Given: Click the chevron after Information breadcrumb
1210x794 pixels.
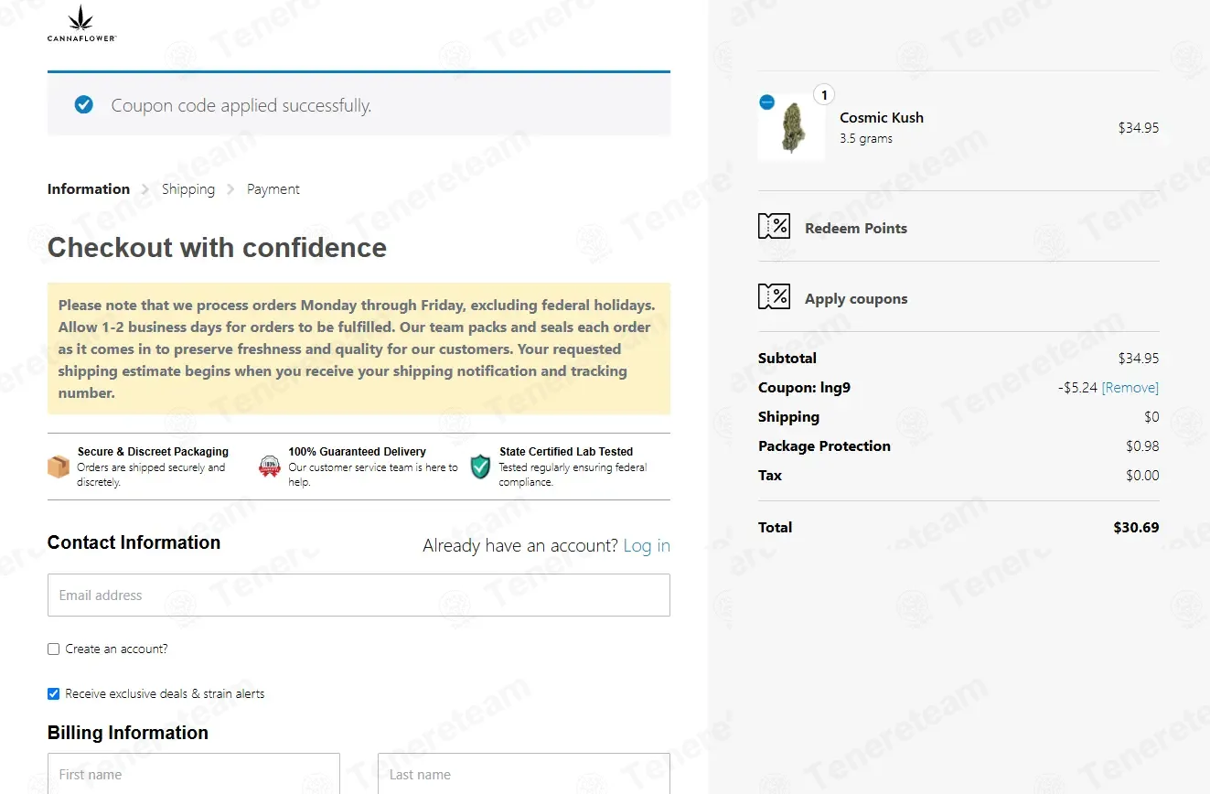Looking at the screenshot, I should point(145,189).
